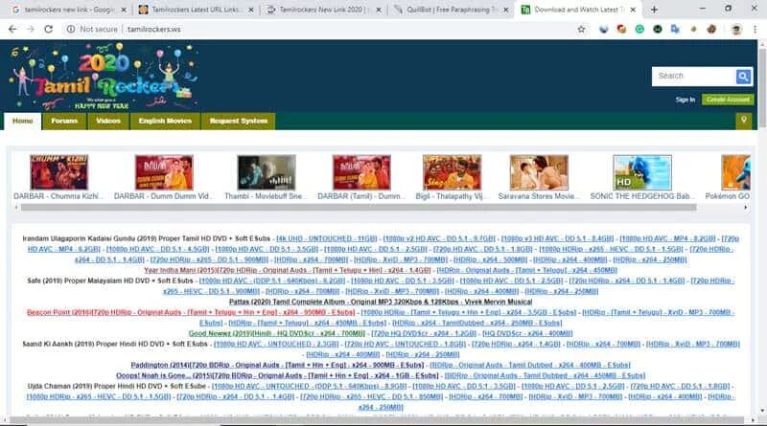Open the Pokémon GO thumbnail
Viewport: 767px width, 426px height.
point(735,172)
